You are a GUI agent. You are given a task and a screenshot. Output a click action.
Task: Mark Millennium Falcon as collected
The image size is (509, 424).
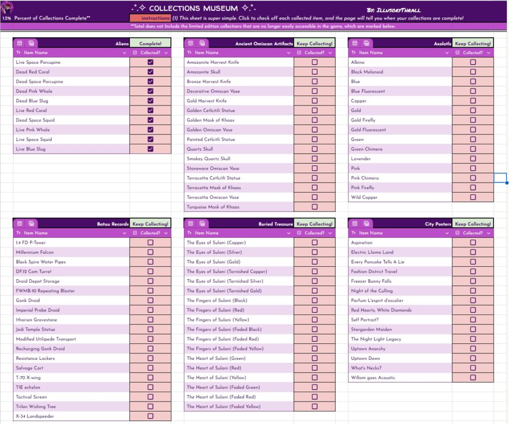pyautogui.click(x=151, y=252)
